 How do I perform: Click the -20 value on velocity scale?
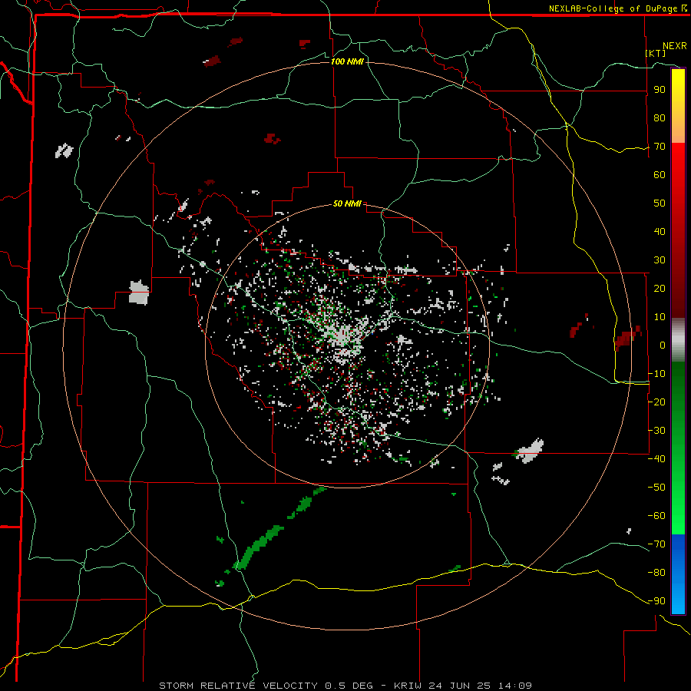click(656, 402)
